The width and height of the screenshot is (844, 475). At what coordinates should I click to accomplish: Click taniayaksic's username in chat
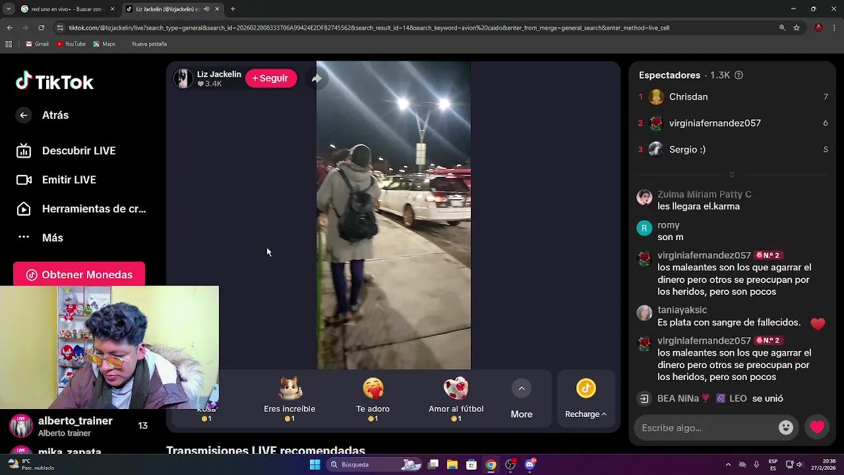click(x=682, y=310)
